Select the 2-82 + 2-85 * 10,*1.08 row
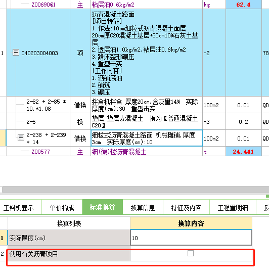The image size is (269, 277). click(47, 105)
